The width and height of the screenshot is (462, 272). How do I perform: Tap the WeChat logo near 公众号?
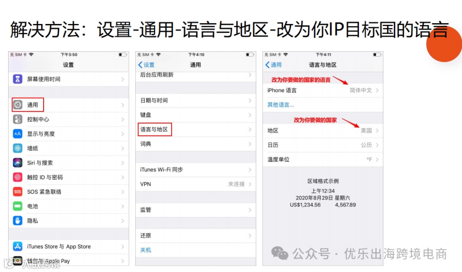click(280, 254)
